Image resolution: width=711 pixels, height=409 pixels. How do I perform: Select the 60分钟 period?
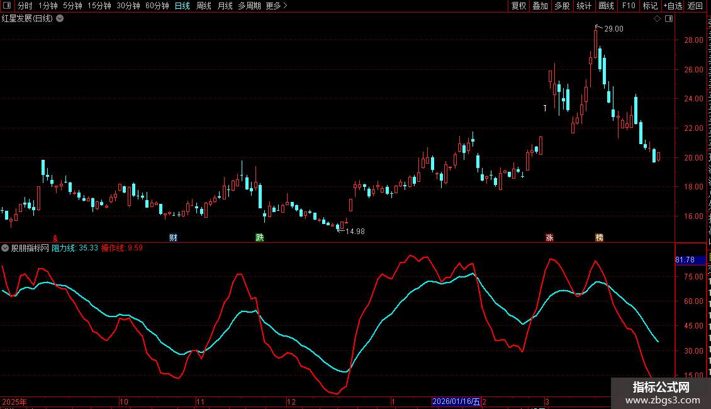pos(157,6)
